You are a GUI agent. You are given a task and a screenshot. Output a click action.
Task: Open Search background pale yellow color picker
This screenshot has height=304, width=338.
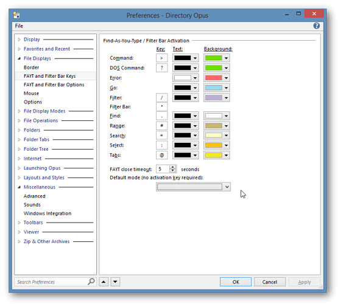point(217,136)
